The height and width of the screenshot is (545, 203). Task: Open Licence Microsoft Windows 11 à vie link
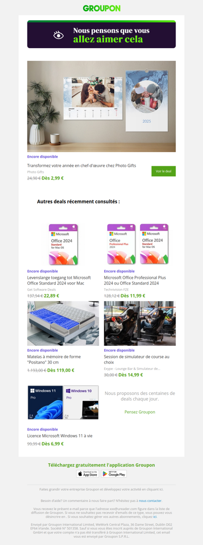(x=60, y=435)
